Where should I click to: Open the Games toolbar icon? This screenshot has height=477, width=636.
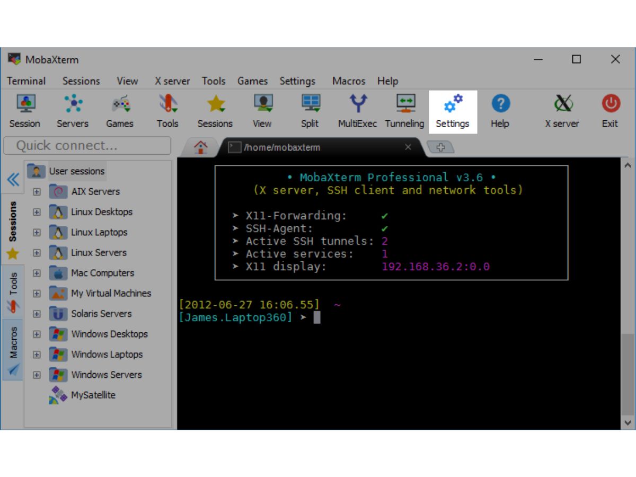pyautogui.click(x=120, y=111)
